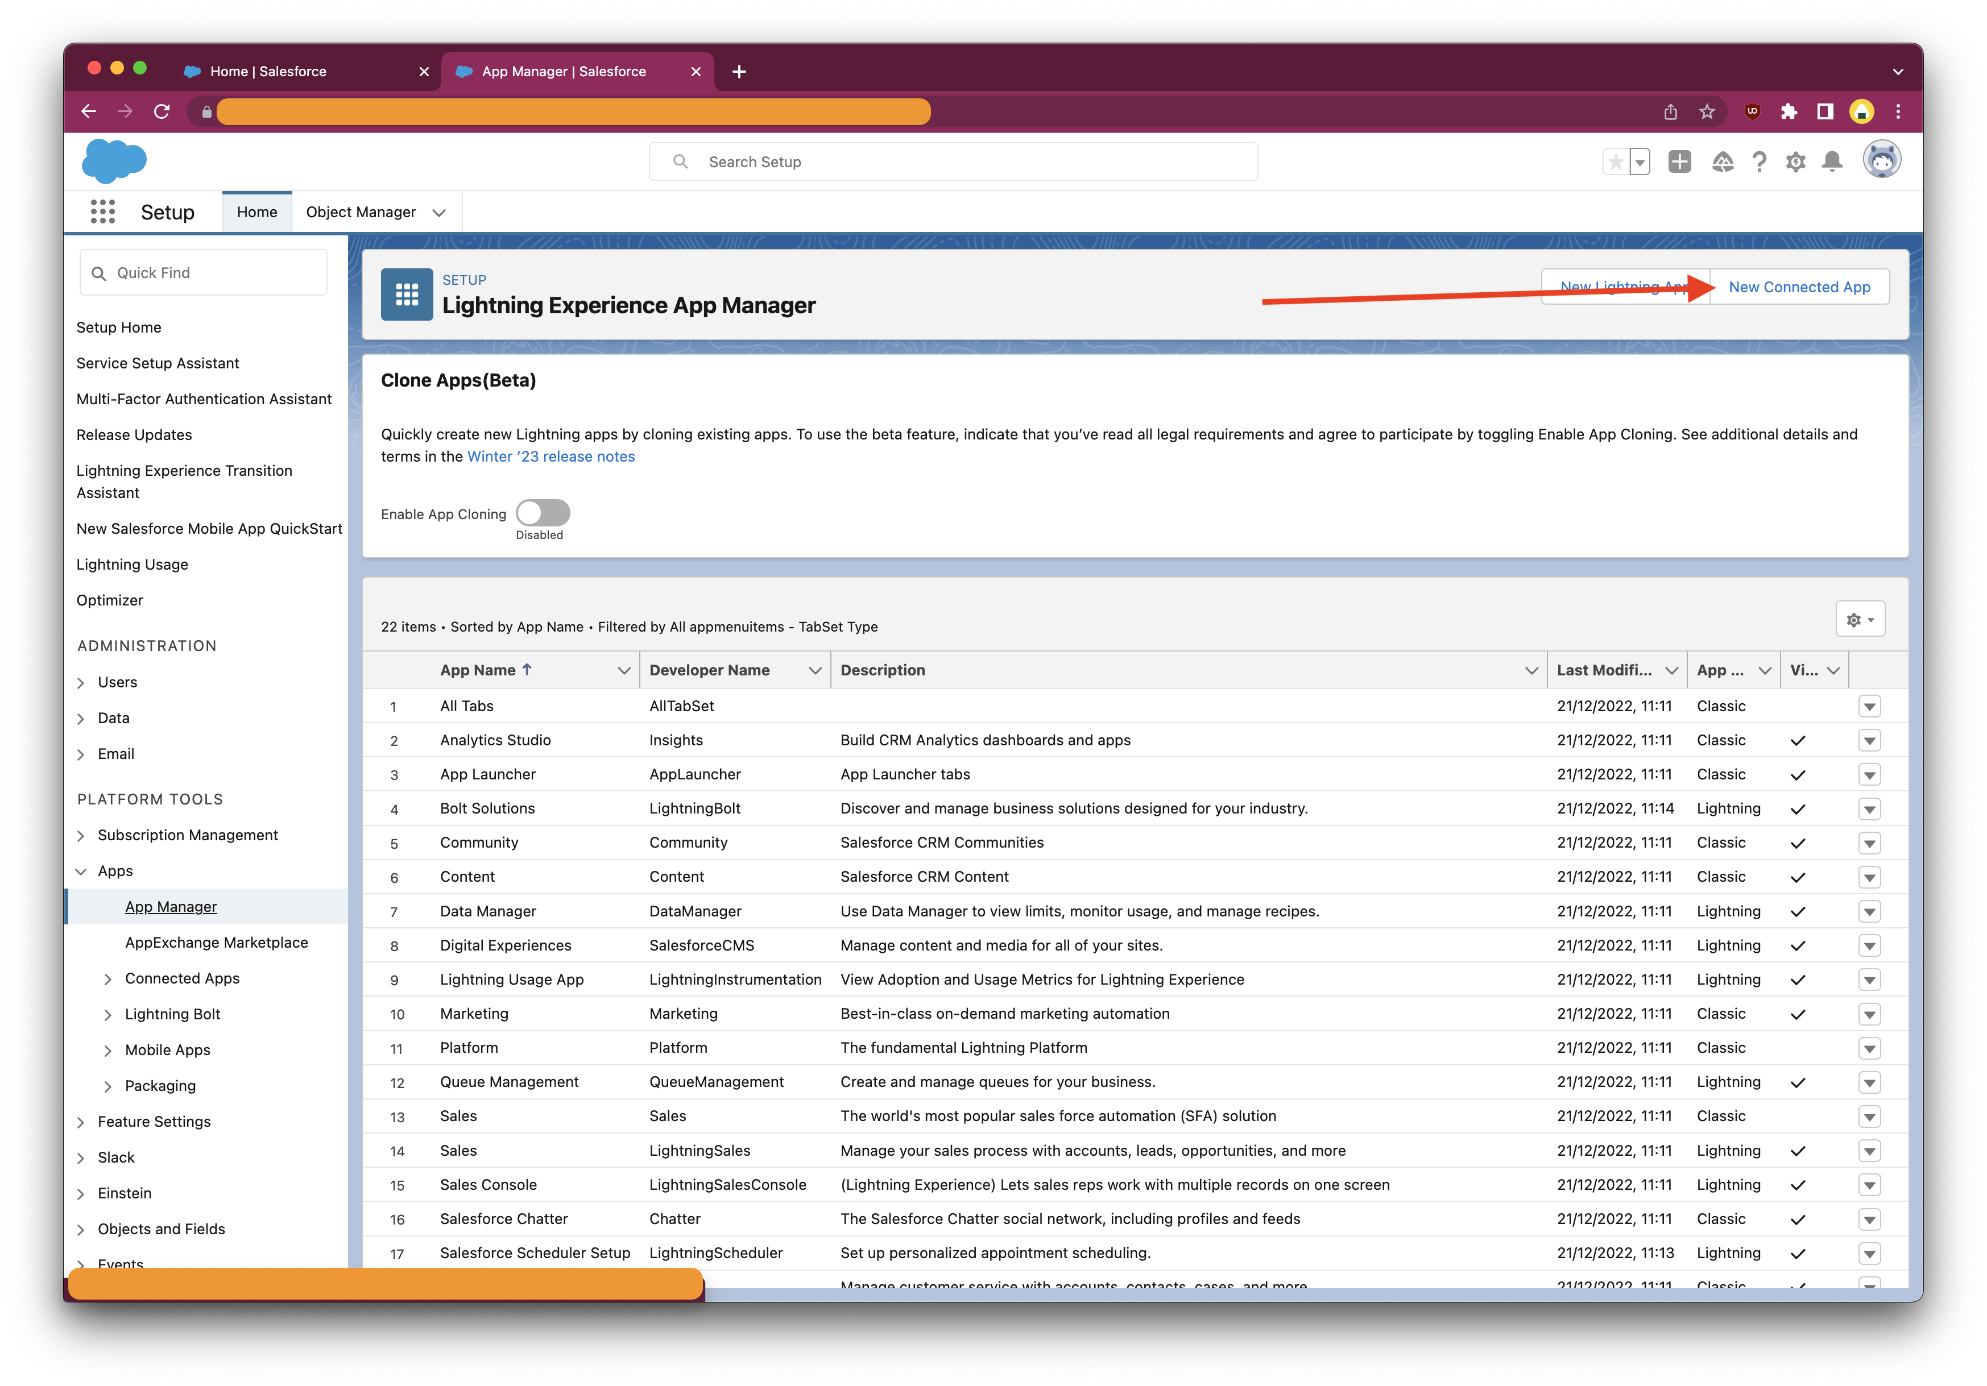This screenshot has width=1987, height=1386.
Task: Open App Manager sidebar link
Action: pyautogui.click(x=171, y=907)
